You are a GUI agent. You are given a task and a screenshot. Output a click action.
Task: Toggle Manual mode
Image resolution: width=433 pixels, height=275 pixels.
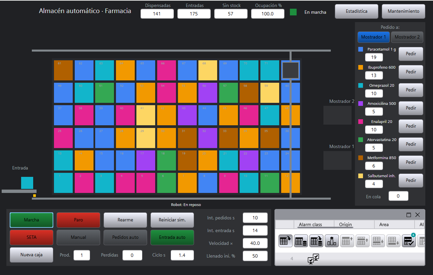78,237
